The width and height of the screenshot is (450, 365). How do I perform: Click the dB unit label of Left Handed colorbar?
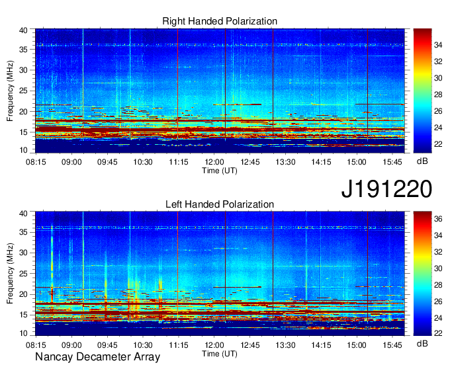click(422, 343)
